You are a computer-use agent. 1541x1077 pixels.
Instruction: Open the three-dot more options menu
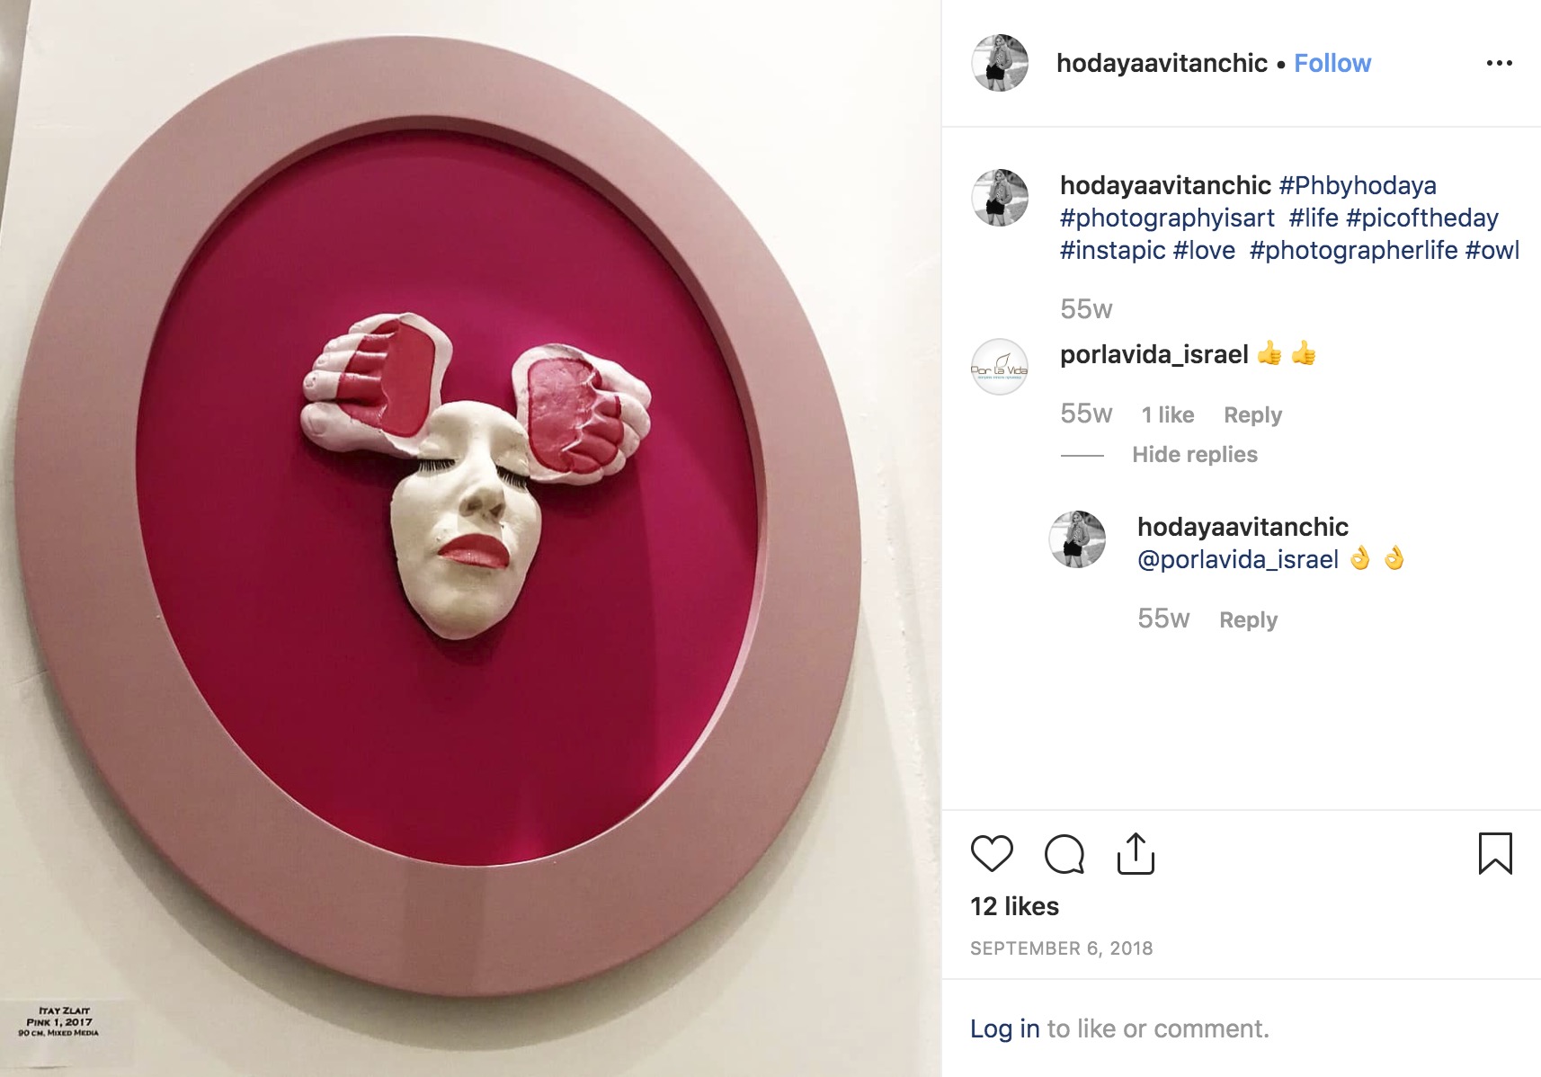coord(1499,63)
